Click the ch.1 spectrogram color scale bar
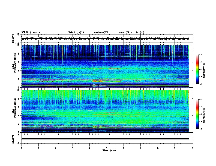The width and height of the screenshot is (216, 166). coord(197,69)
